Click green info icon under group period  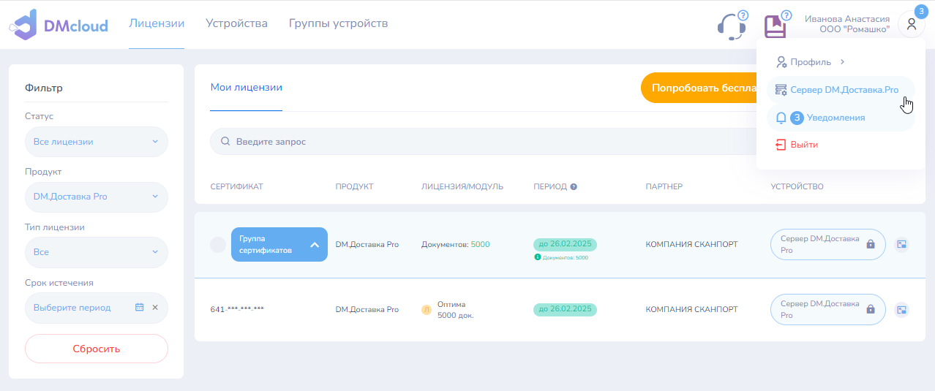[x=538, y=257]
